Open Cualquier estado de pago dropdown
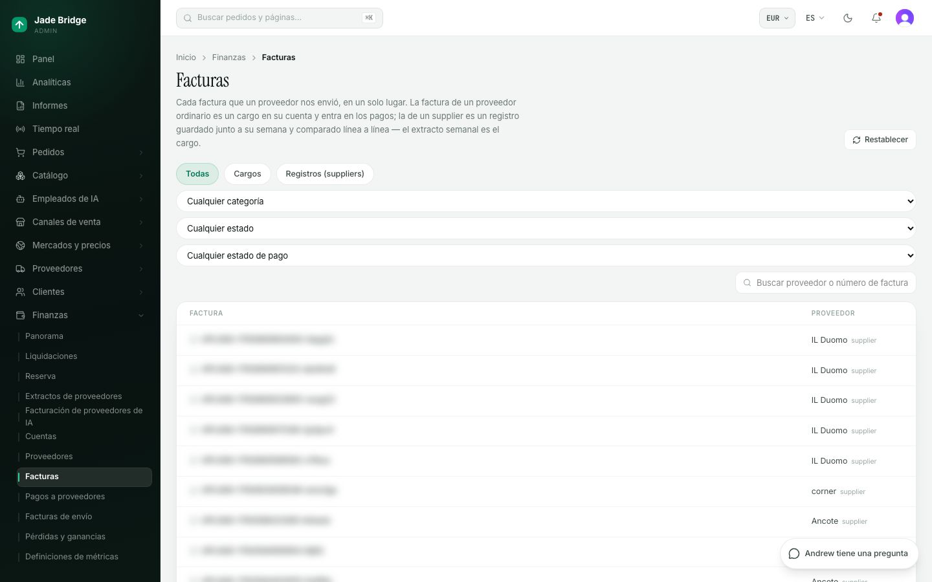Screen dimensions: 932x582 click(546, 255)
